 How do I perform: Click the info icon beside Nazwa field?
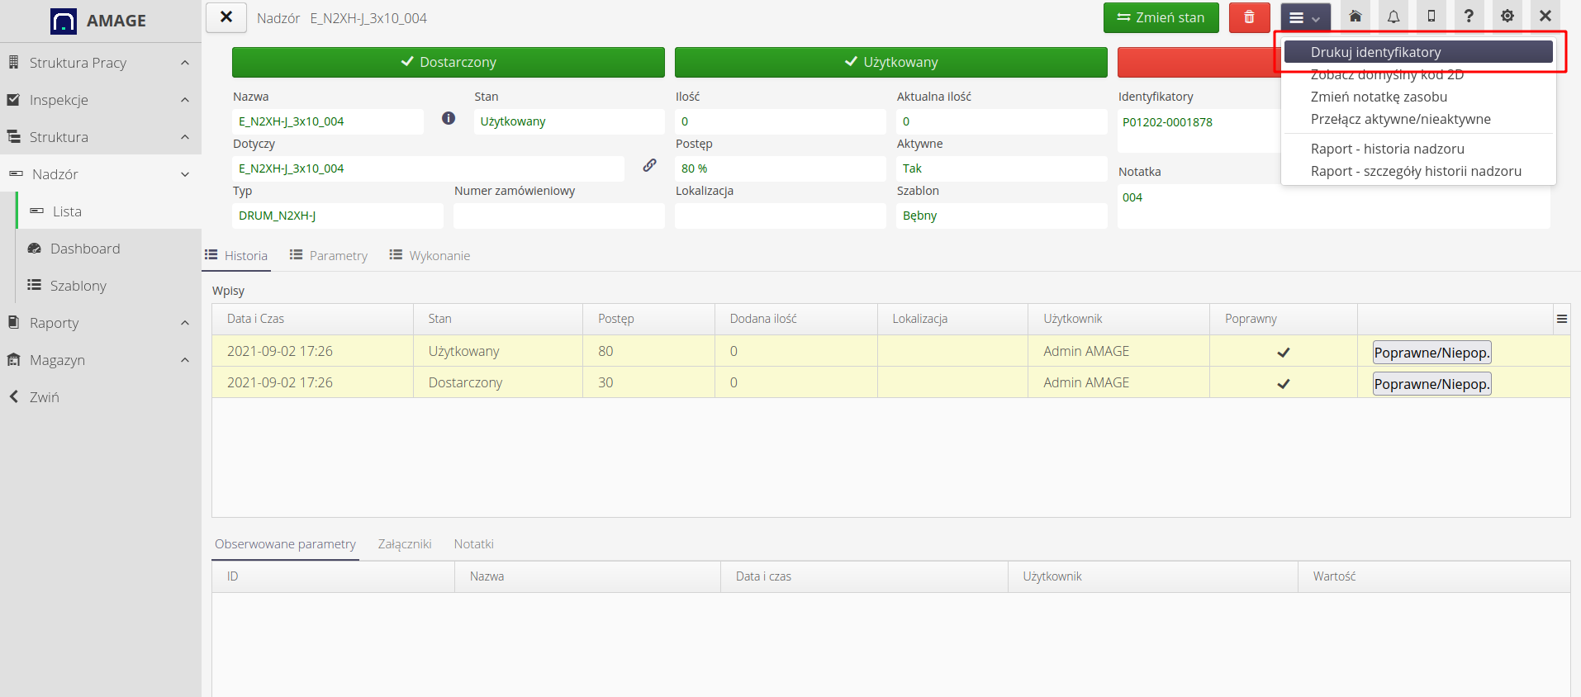coord(449,118)
